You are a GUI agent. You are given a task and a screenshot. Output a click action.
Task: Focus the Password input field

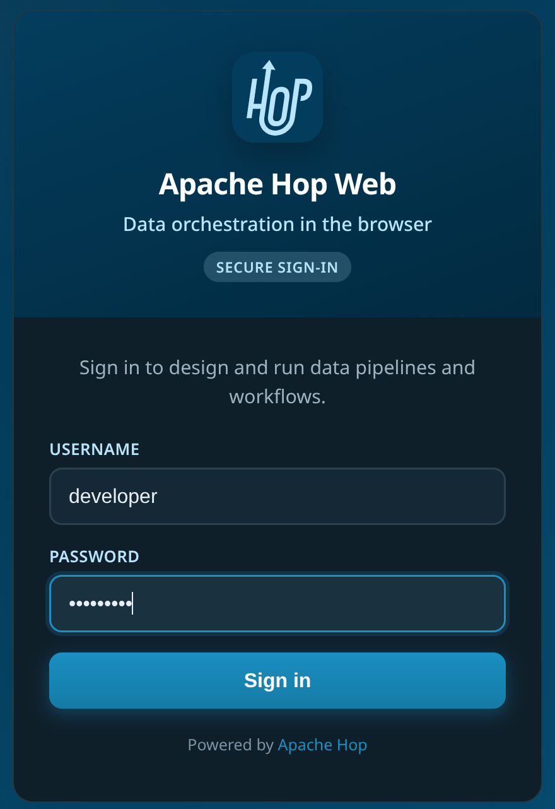[277, 603]
